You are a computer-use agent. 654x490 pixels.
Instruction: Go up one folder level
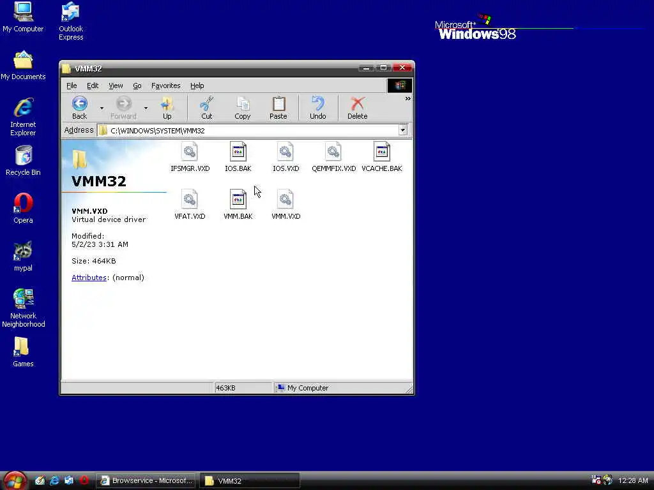pyautogui.click(x=167, y=108)
